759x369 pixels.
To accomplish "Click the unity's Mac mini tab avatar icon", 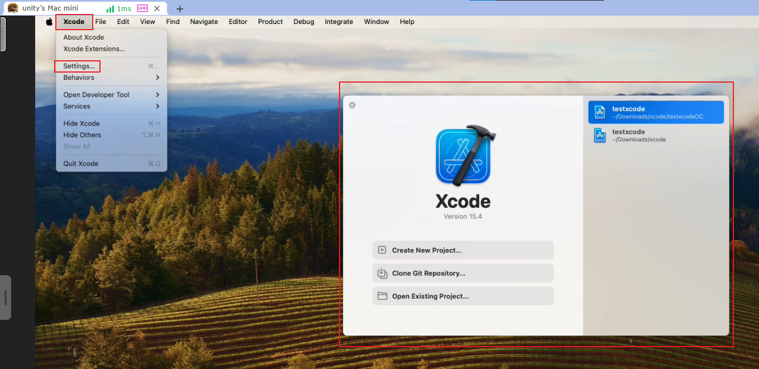I will (x=12, y=8).
